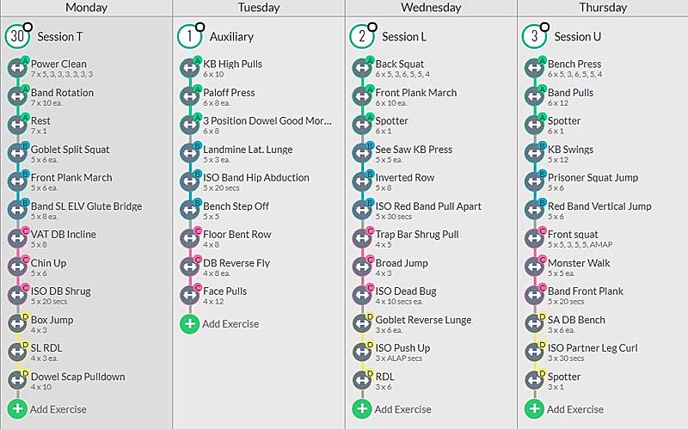
Task: Toggle the small circle on Thursday's date badge
Action: [x=544, y=28]
